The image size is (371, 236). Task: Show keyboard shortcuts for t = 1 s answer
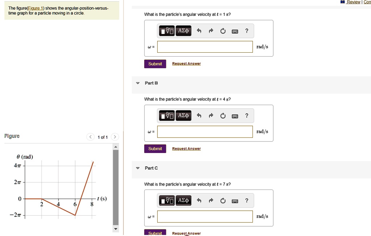point(235,31)
